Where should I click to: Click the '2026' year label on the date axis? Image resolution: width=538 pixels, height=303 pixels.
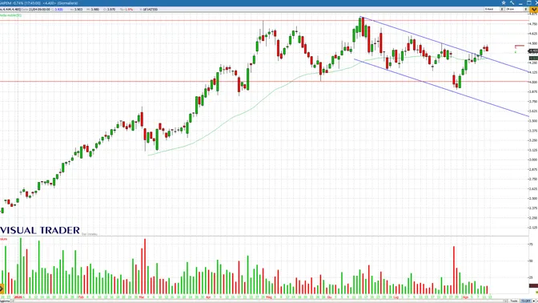coord(18,297)
